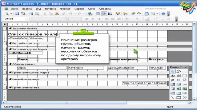Click the Build icon in the main toolbar
197x110 pixels.
point(139,14)
